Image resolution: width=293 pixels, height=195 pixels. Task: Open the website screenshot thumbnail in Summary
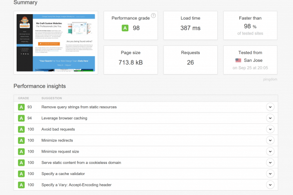(x=56, y=43)
